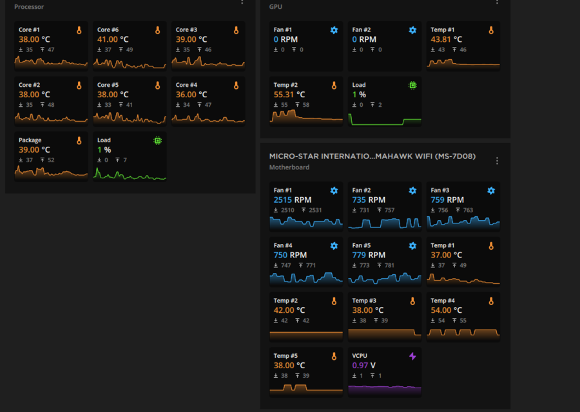Click the Core #1 thermometer icon
The height and width of the screenshot is (412, 580).
pos(79,30)
